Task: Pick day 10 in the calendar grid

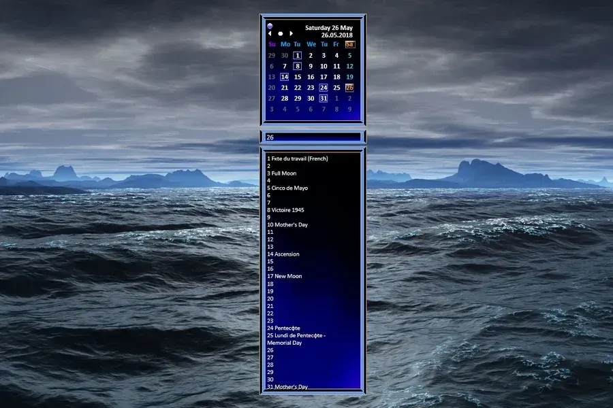Action: tap(324, 67)
